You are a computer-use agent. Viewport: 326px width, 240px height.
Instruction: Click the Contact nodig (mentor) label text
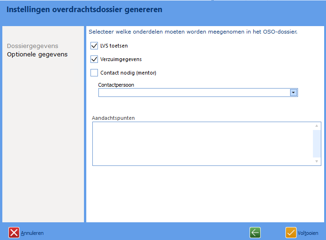click(x=128, y=73)
